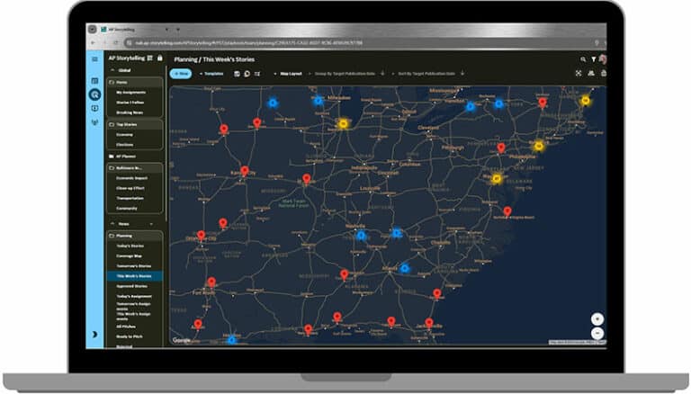This screenshot has height=394, width=691.
Task: Click the red pin at Jacksonville
Action: click(x=429, y=323)
